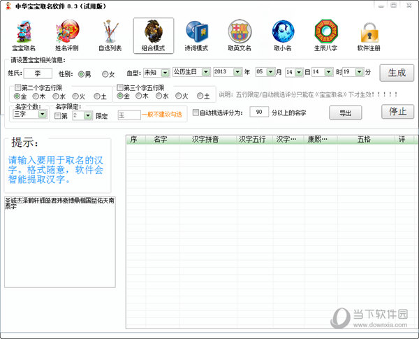This screenshot has width=419, height=339.
Task: Enable 第三个字五行限 checkbox
Action: coord(120,87)
